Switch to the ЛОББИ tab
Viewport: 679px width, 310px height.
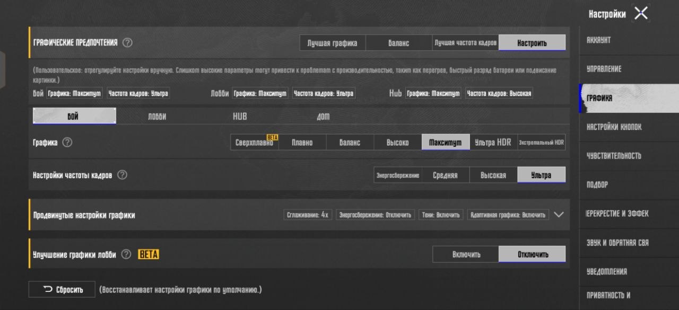157,117
